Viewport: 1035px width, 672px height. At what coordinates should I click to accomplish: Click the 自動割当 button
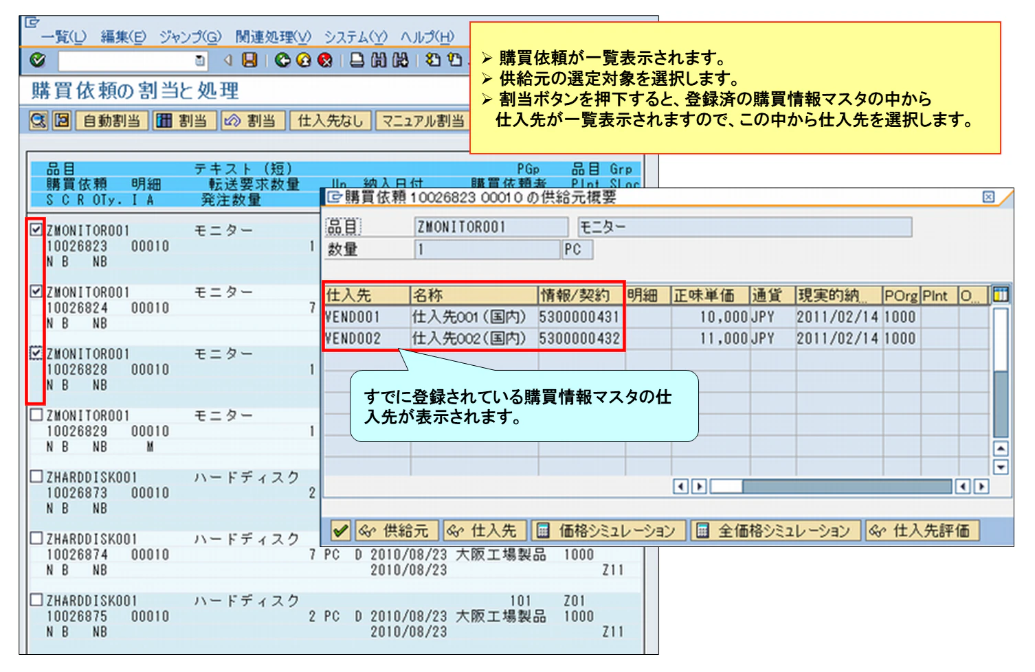tap(111, 121)
